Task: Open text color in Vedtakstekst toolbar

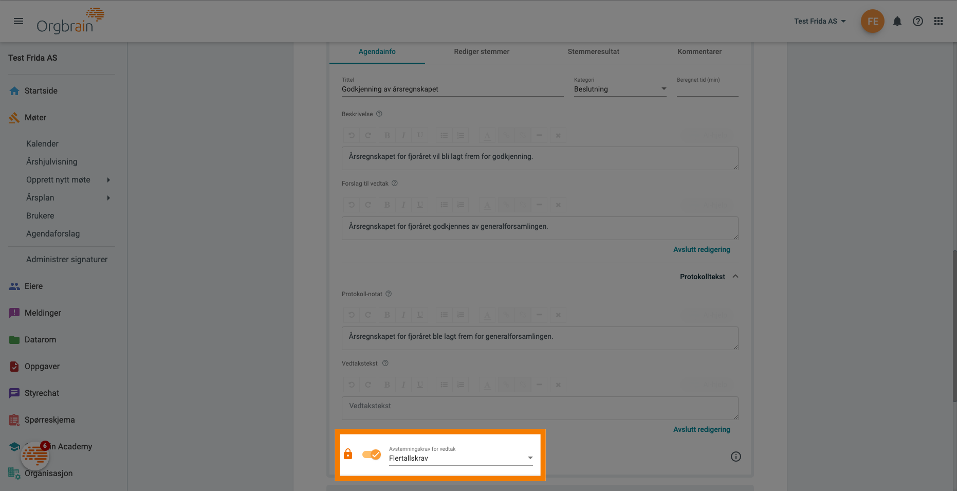Action: pyautogui.click(x=487, y=385)
